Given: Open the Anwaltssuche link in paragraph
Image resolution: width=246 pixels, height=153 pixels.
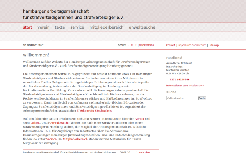Looking at the screenshot, I should [60, 123].
